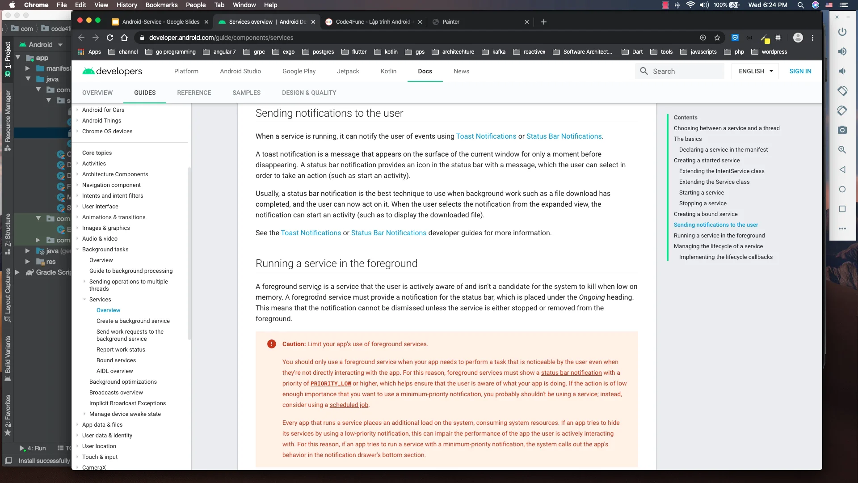Open the Run tool window in Android Studio
The width and height of the screenshot is (858, 483).
coord(33,448)
